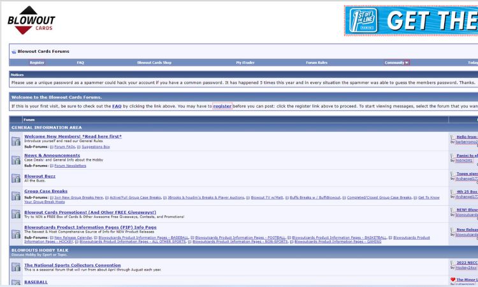Open the Join New Group Breaks Here sub-forum

click(x=78, y=198)
